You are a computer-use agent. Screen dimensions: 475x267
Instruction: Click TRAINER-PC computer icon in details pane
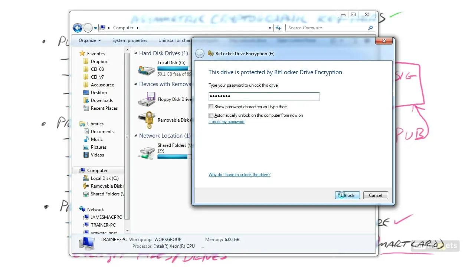point(87,243)
